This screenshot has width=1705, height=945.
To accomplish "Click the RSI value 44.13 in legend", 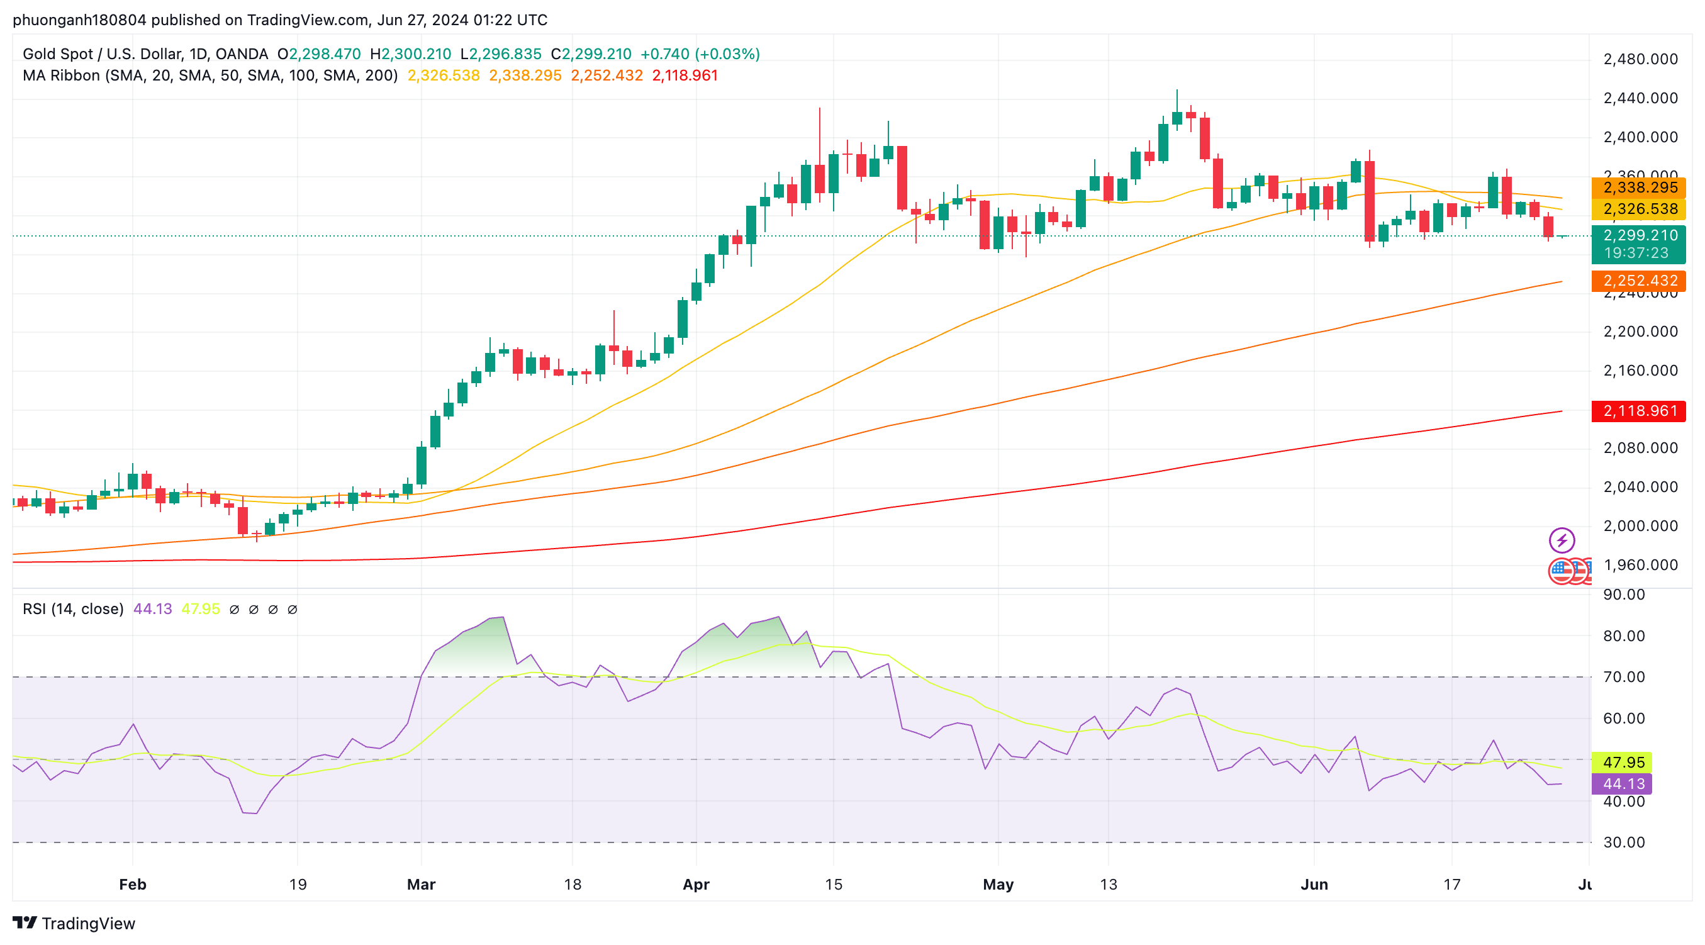I will [x=152, y=609].
